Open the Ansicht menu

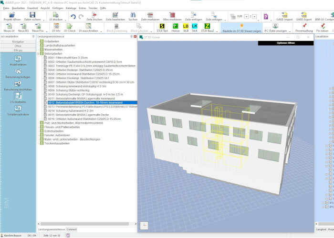tap(45, 8)
